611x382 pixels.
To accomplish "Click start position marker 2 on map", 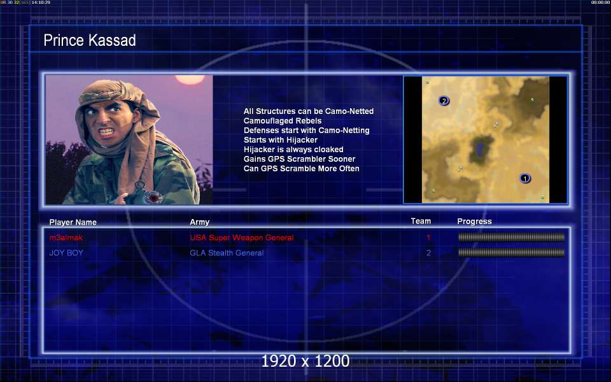I will tap(444, 101).
